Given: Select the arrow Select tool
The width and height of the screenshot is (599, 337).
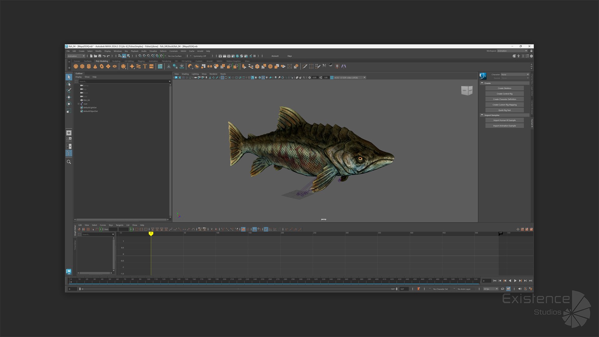Looking at the screenshot, I should (69, 77).
